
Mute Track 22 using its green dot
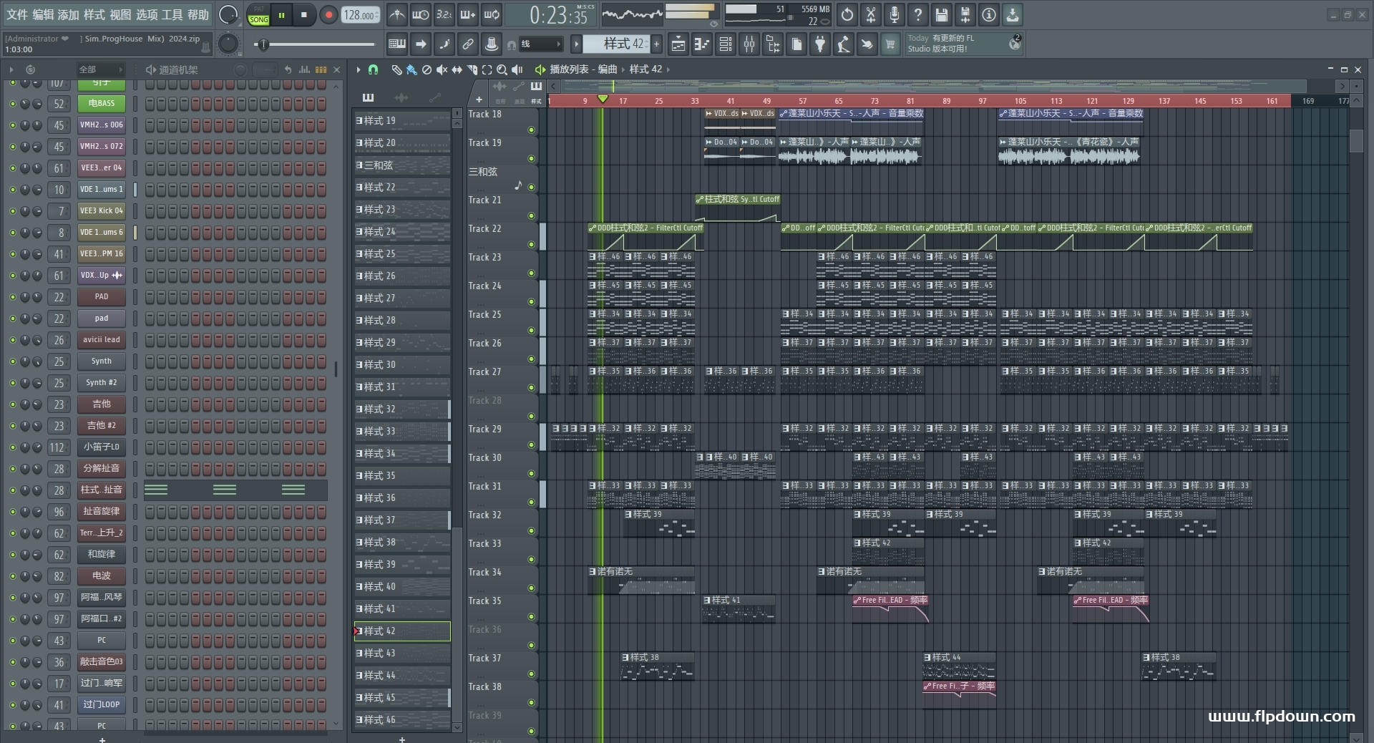point(531,244)
